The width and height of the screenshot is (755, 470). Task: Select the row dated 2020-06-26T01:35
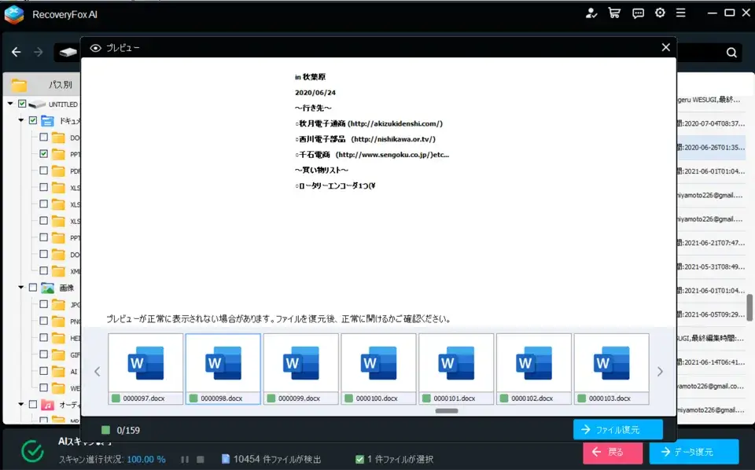pos(711,147)
